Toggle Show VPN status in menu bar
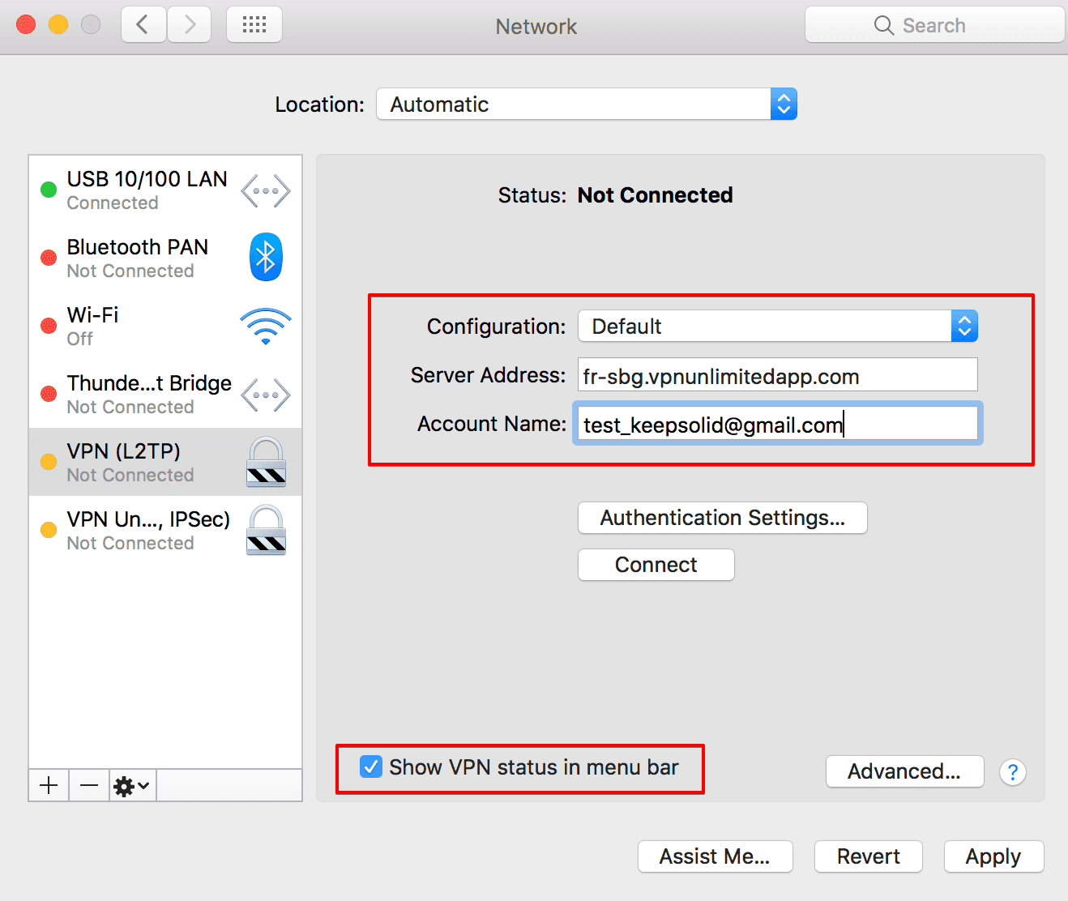The height and width of the screenshot is (901, 1068). click(371, 766)
